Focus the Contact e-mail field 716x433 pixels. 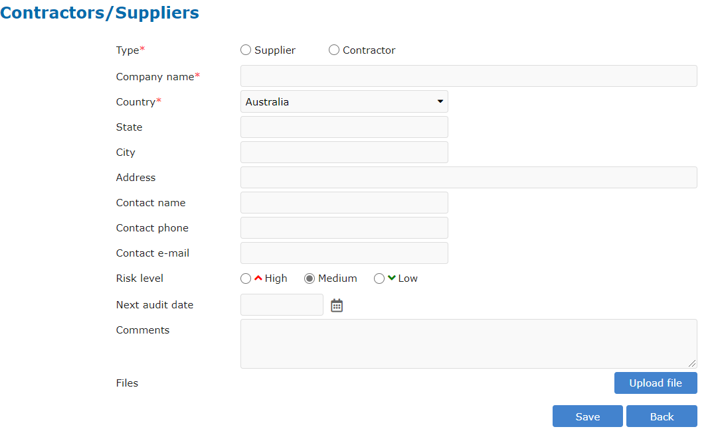tap(343, 253)
